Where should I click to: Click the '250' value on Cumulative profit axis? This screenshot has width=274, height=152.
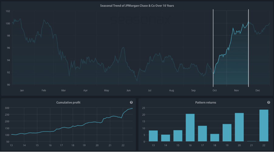pos(7,114)
